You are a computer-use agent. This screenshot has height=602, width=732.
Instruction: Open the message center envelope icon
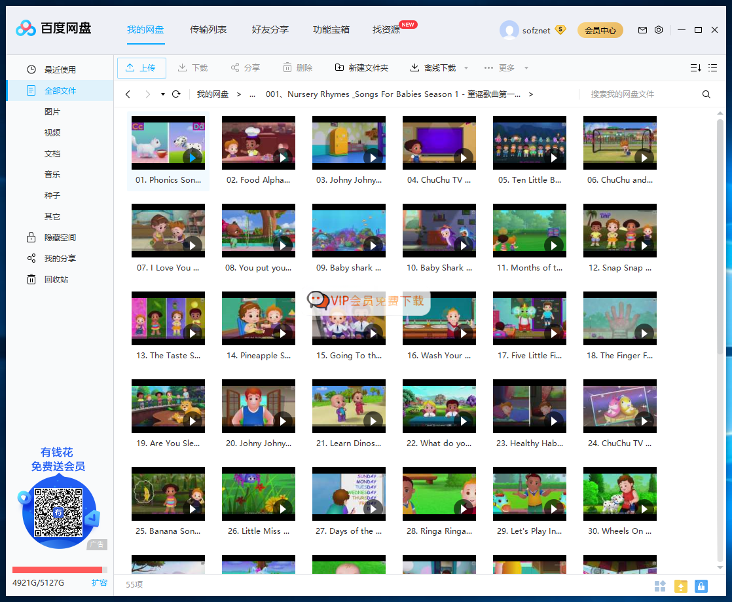coord(642,29)
